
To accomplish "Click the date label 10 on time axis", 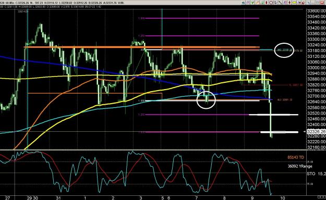I will point(282,198).
